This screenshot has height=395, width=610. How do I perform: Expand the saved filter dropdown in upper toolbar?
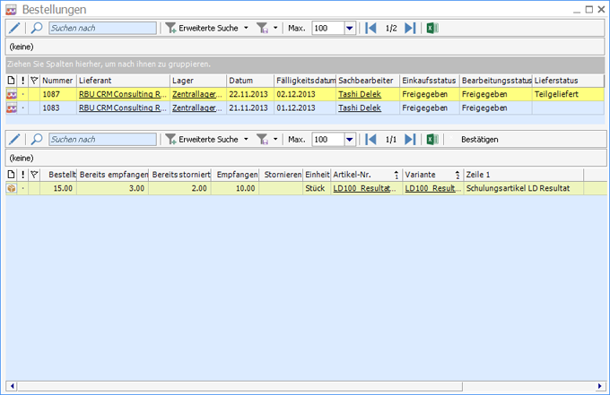tap(275, 28)
